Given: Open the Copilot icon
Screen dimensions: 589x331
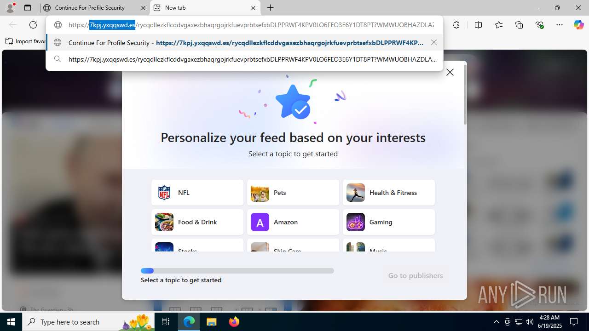Looking at the screenshot, I should pyautogui.click(x=578, y=25).
